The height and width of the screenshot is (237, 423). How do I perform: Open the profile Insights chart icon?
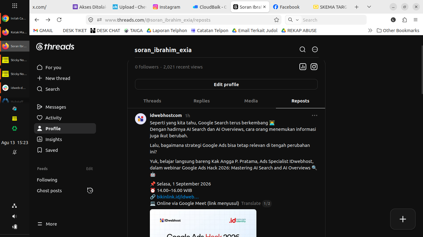click(303, 67)
